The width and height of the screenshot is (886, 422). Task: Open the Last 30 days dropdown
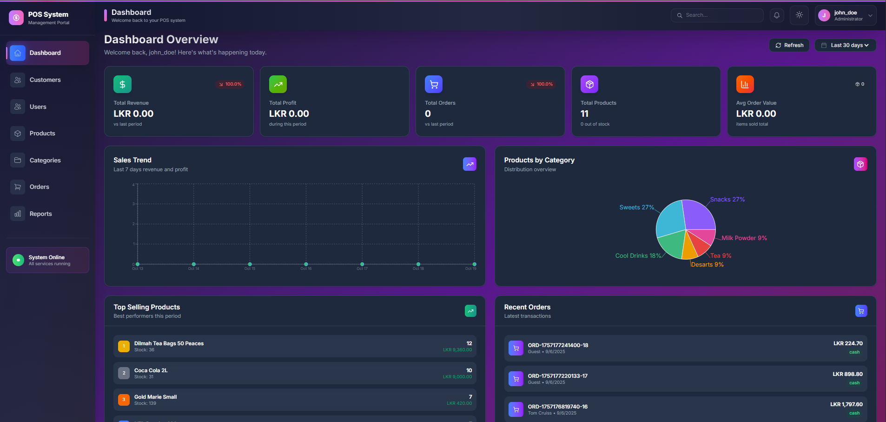845,45
